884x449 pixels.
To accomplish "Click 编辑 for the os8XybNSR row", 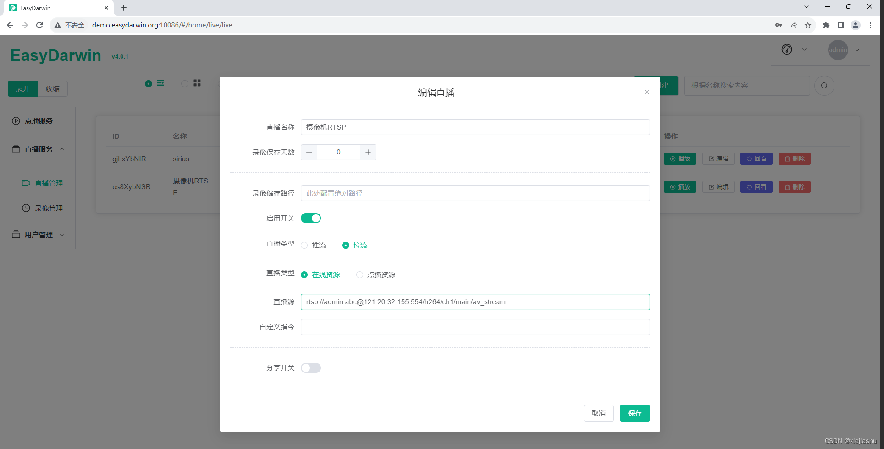I will 718,187.
